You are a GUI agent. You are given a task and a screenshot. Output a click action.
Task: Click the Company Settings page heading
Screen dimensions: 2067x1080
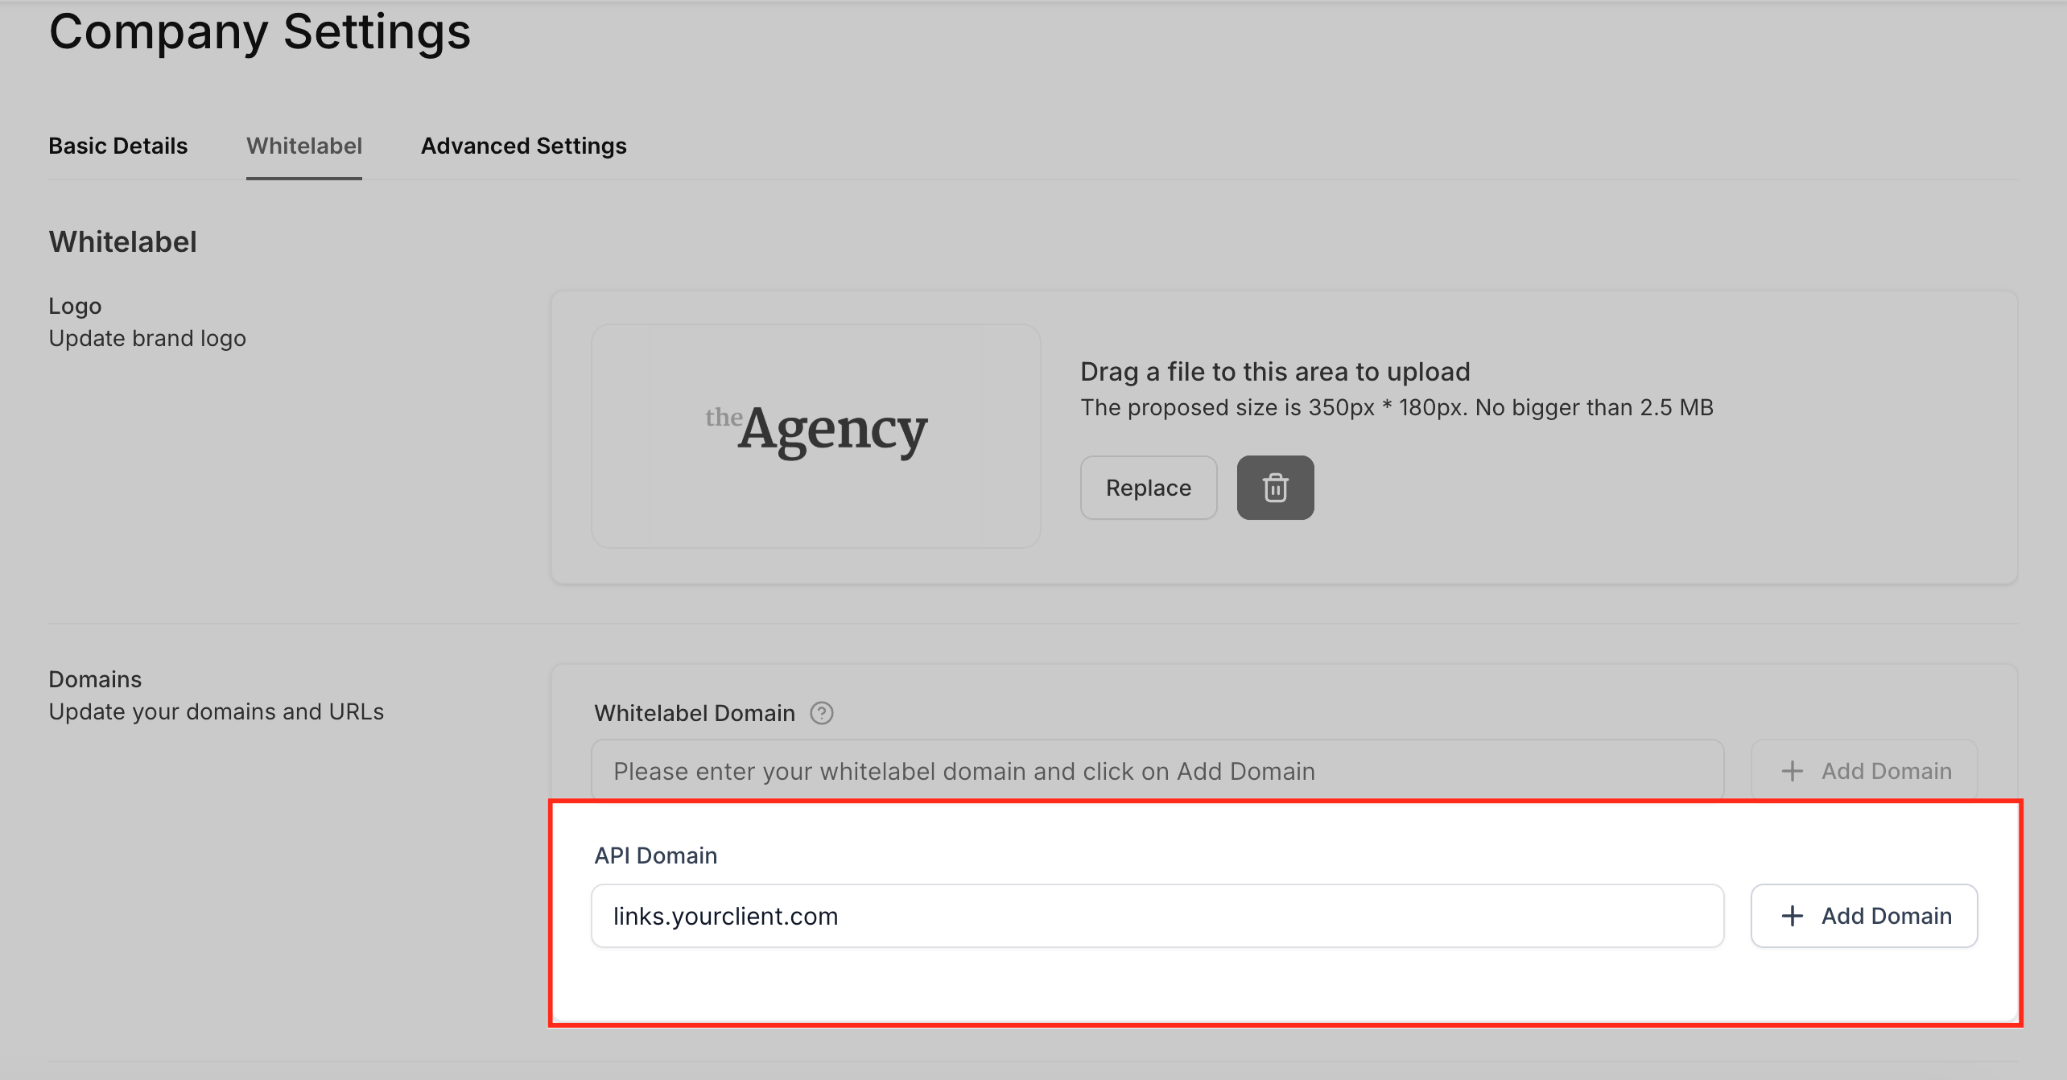click(259, 32)
